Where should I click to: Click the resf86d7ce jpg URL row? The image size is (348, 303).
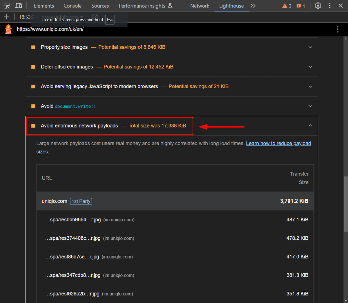click(175, 257)
